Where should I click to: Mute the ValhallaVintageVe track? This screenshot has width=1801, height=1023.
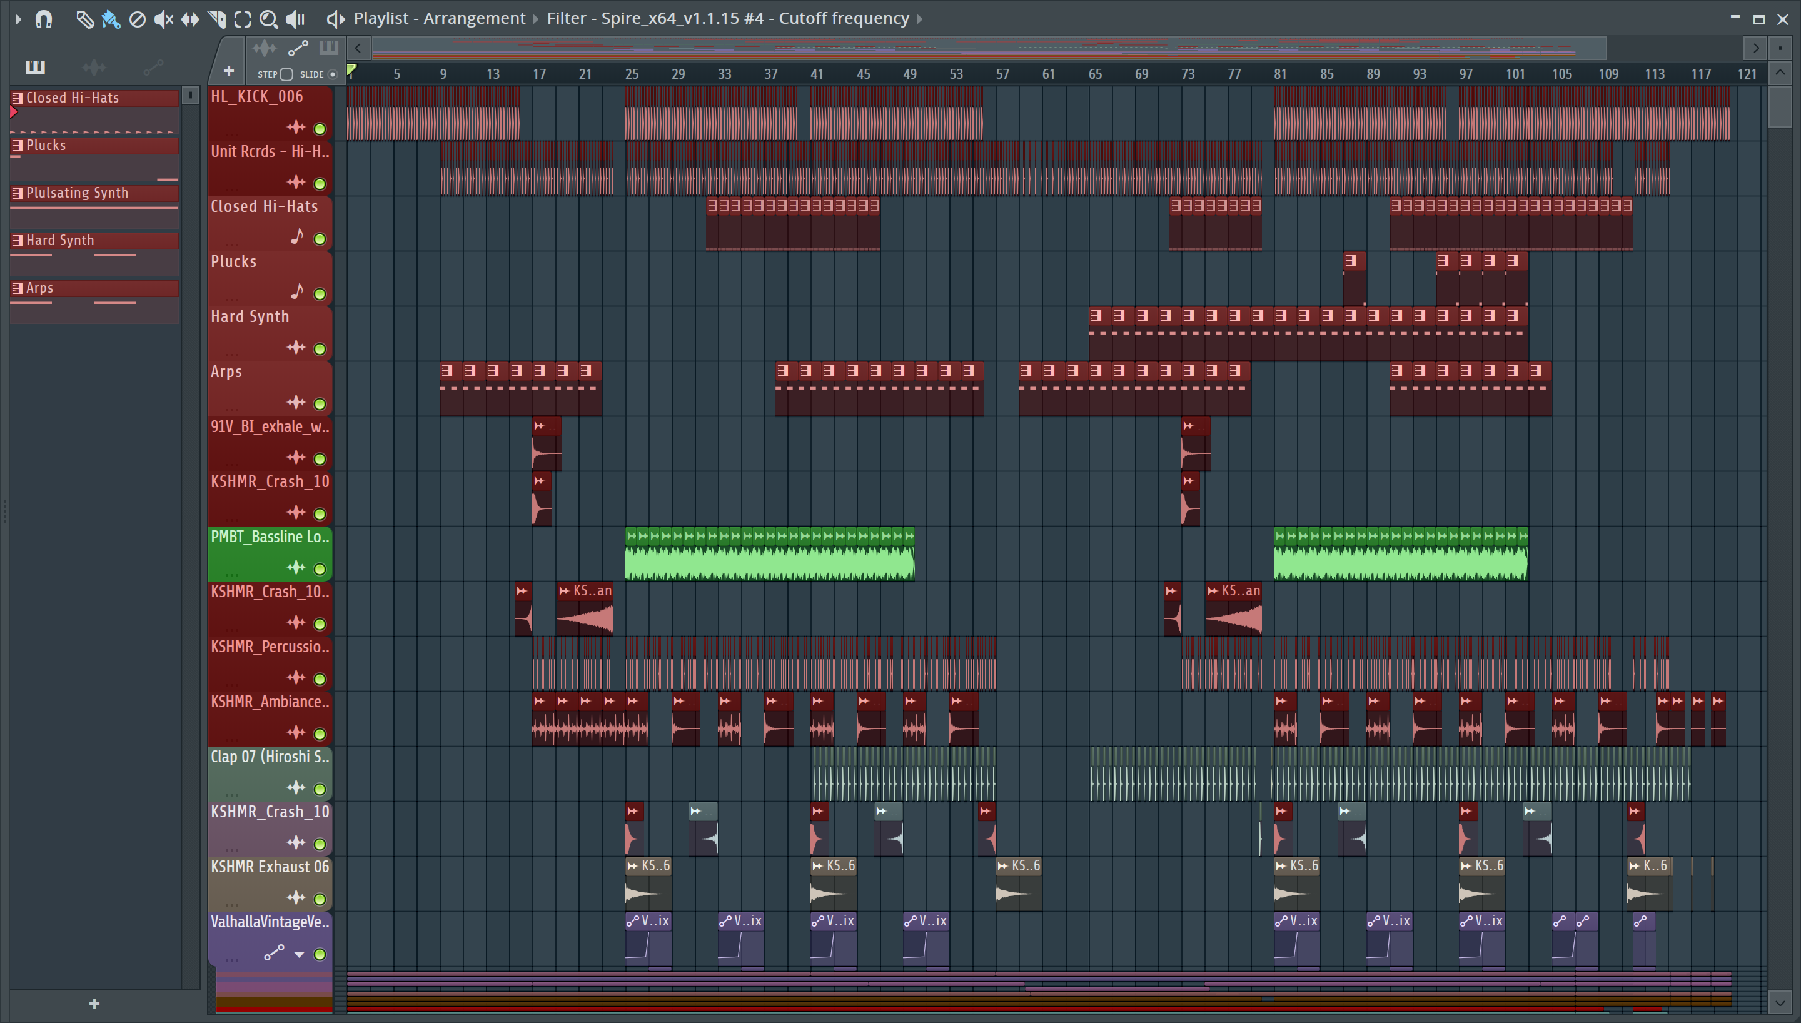[x=320, y=955]
